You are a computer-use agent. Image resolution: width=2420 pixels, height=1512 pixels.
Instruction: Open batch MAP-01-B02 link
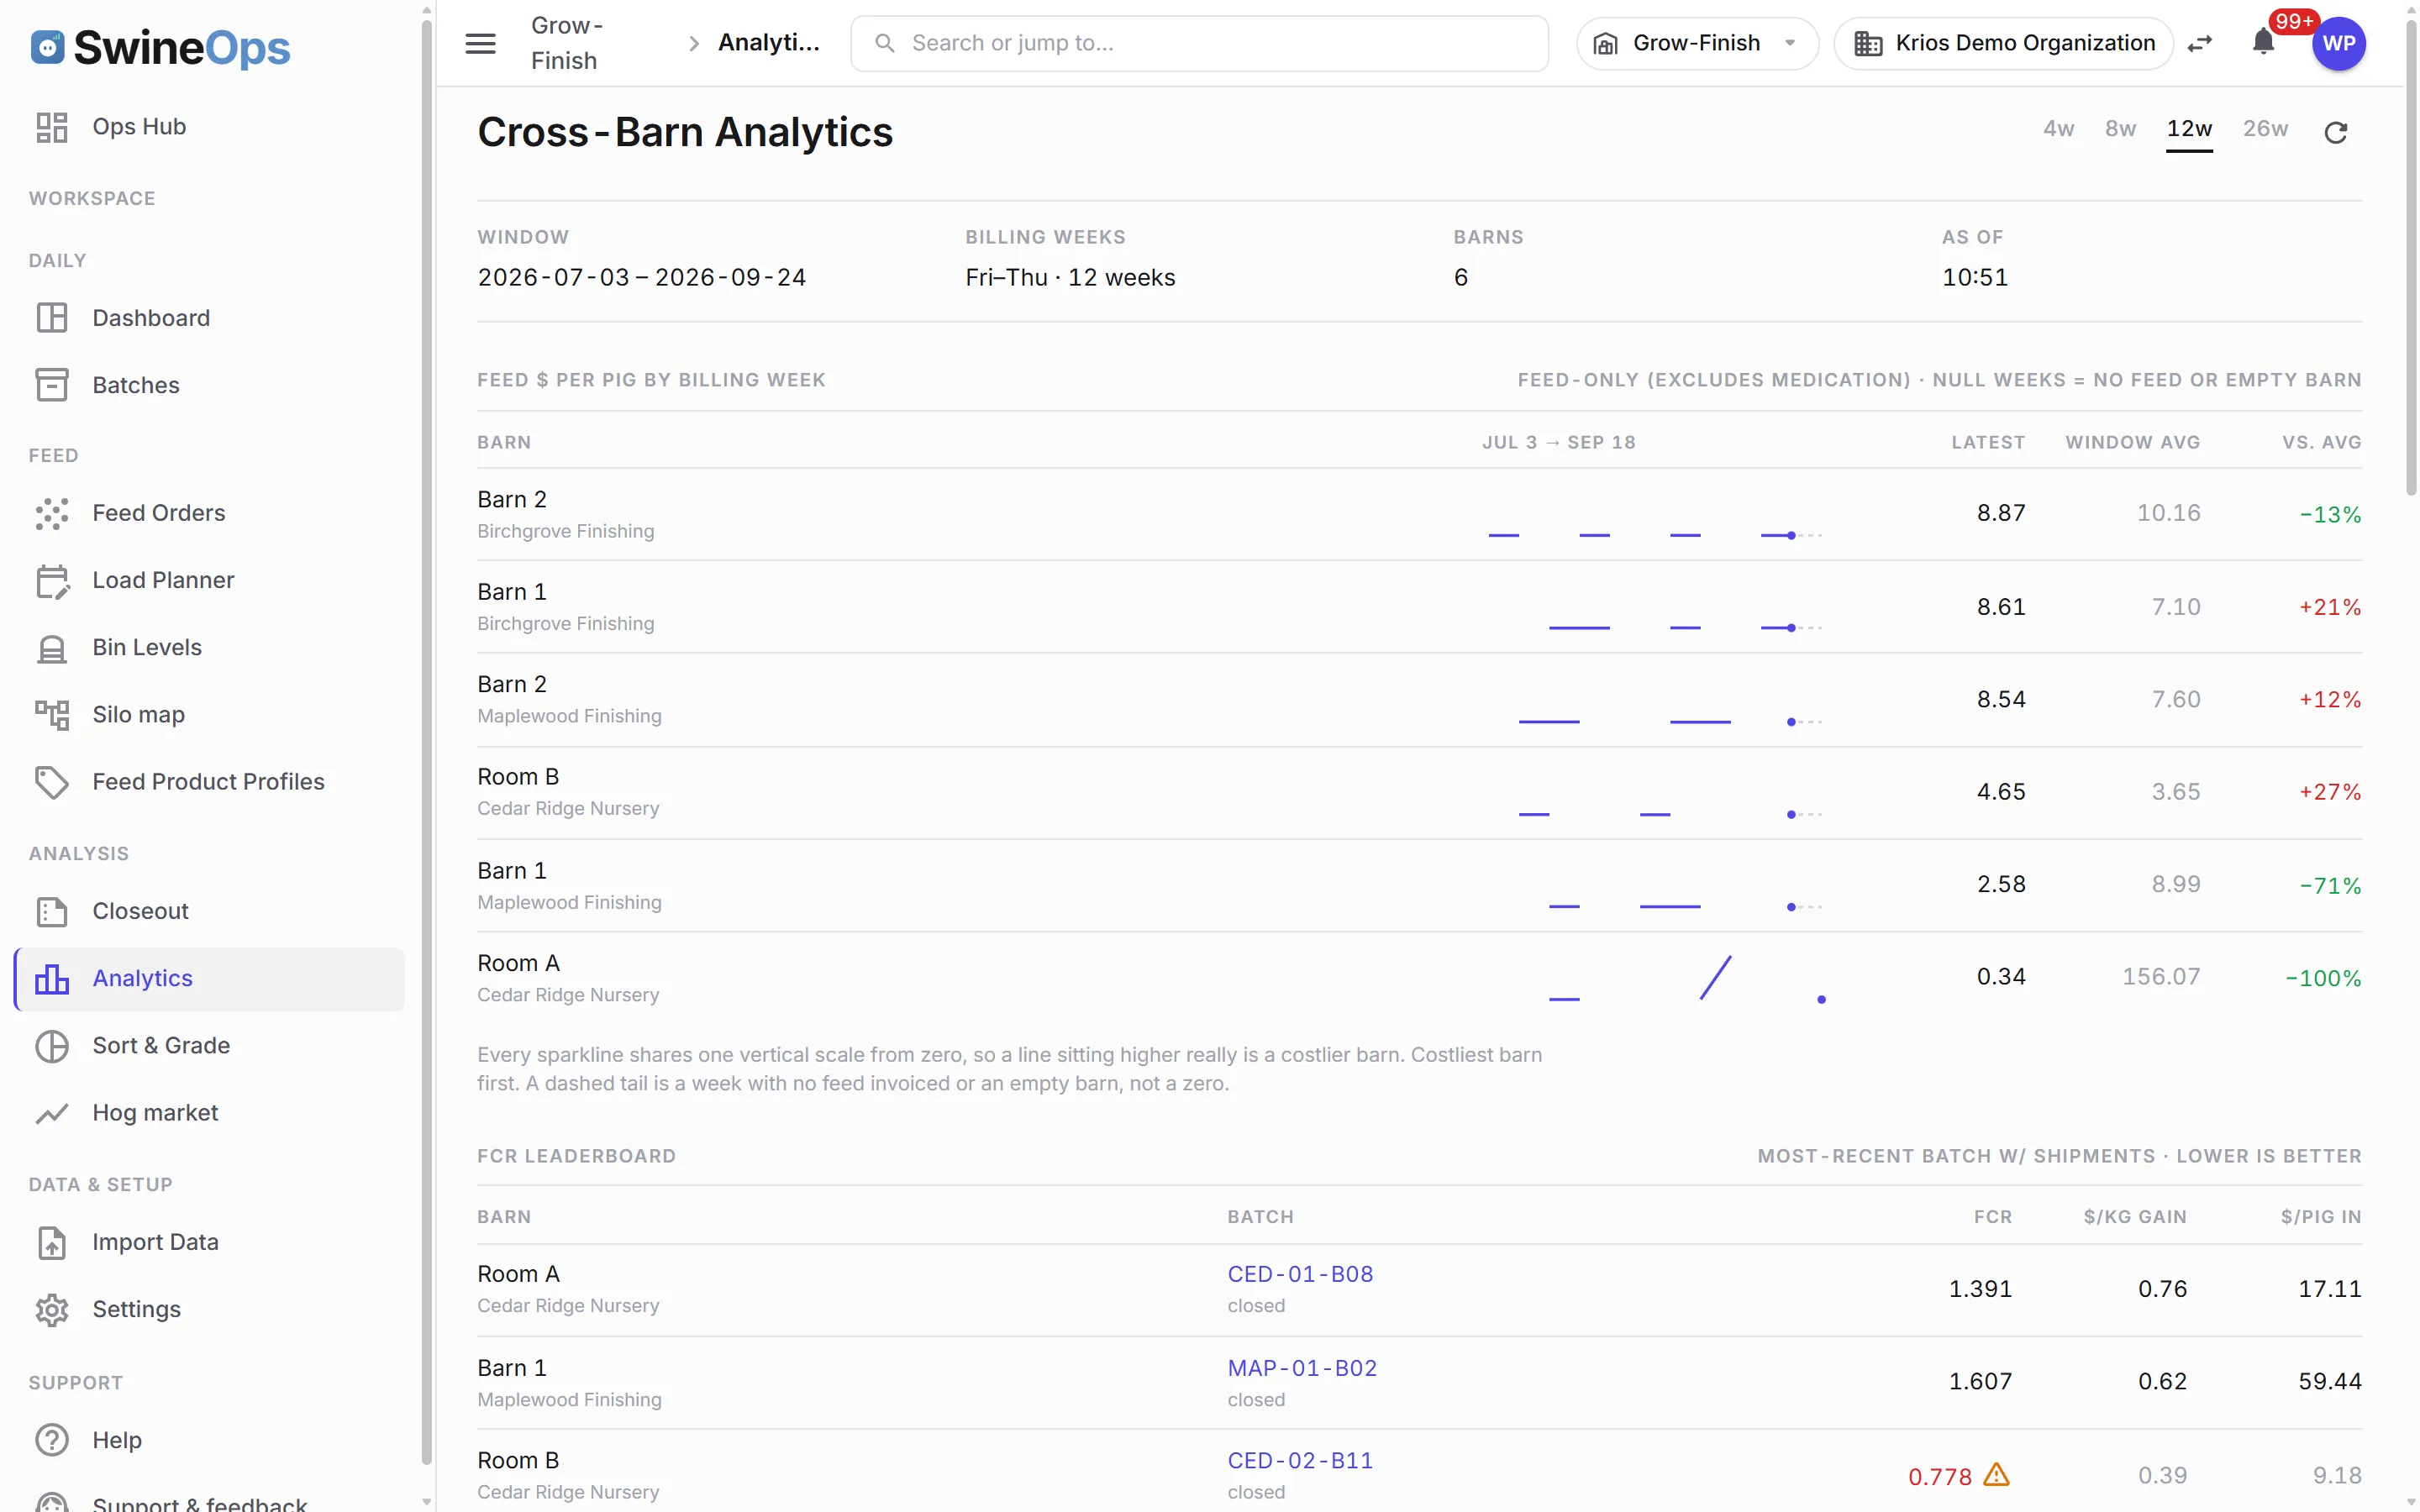click(x=1302, y=1368)
